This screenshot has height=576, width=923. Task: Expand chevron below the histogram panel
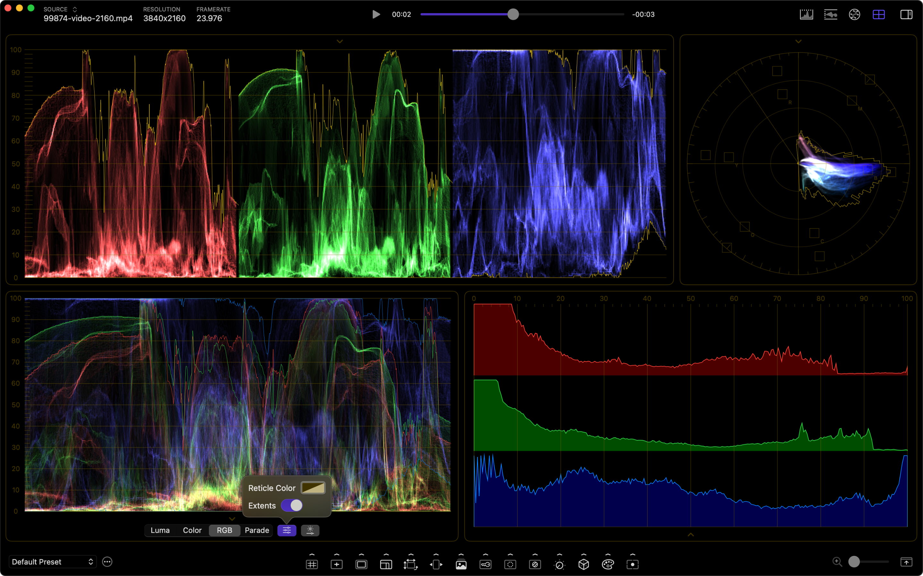[x=691, y=535]
